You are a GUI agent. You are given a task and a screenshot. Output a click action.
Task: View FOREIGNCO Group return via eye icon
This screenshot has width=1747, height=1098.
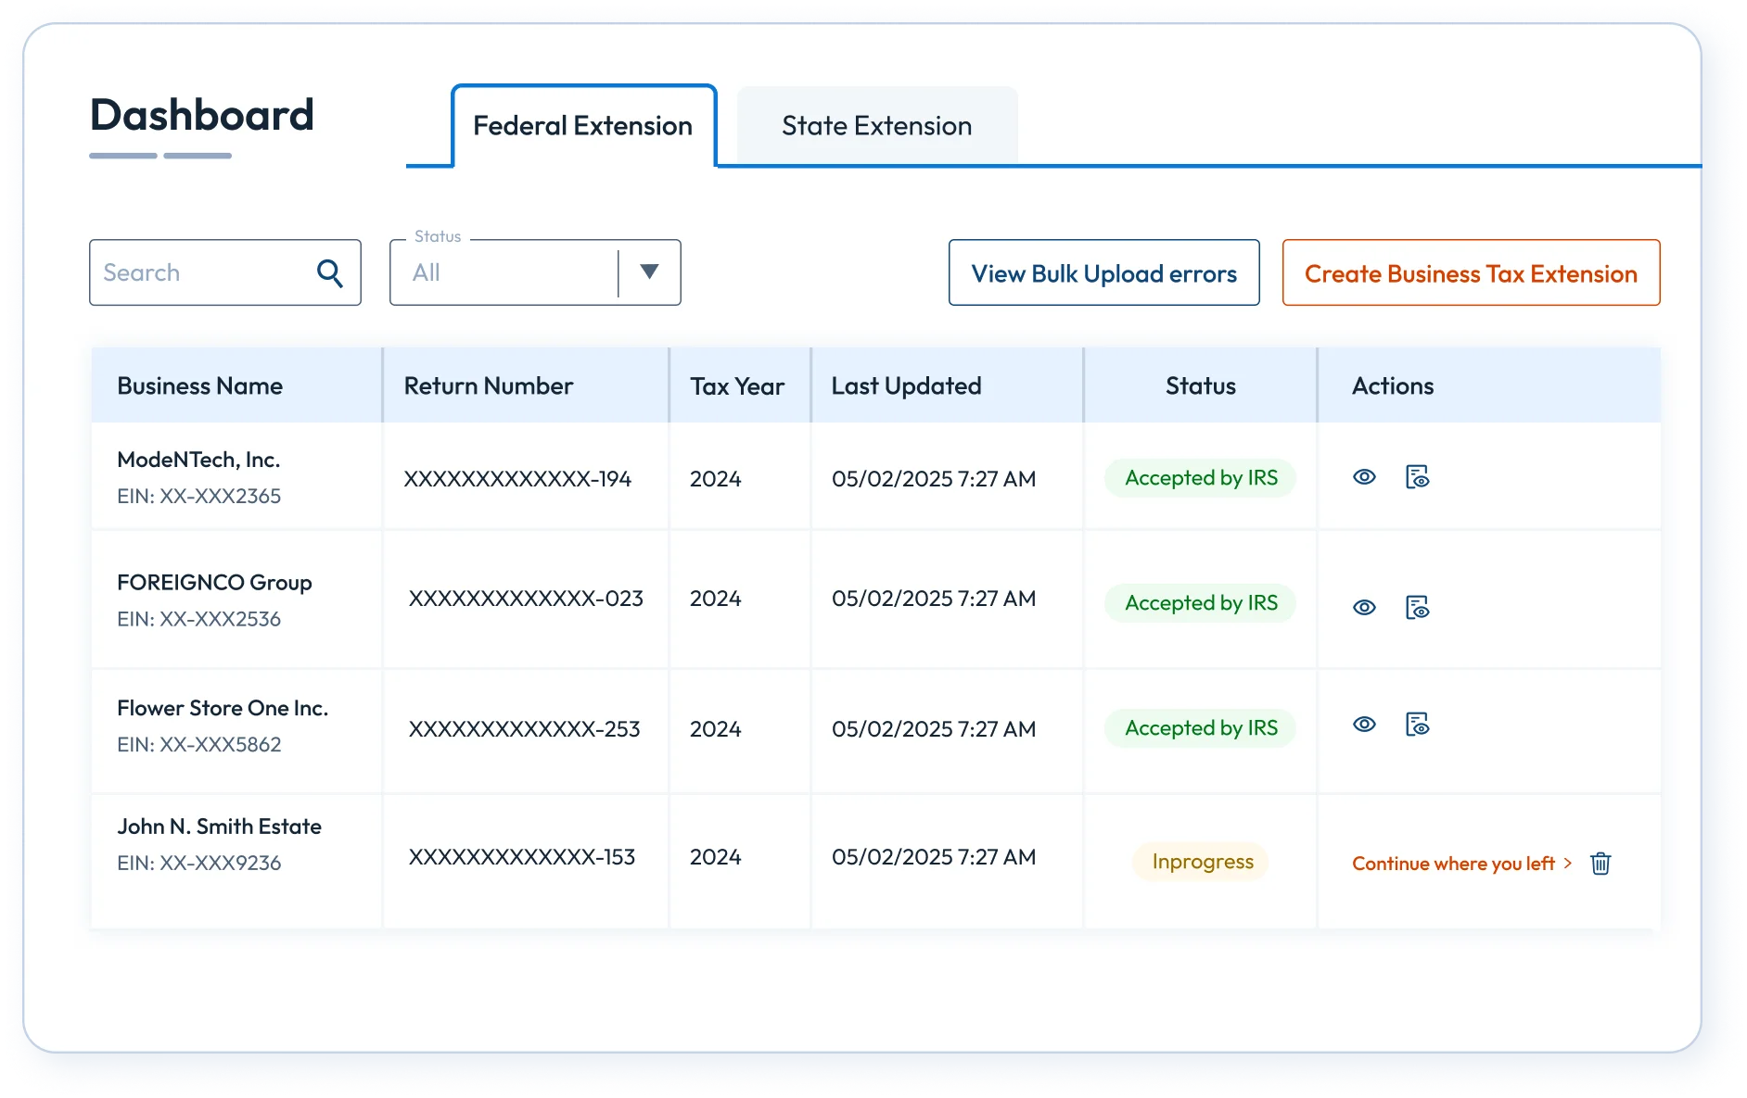[x=1364, y=608]
